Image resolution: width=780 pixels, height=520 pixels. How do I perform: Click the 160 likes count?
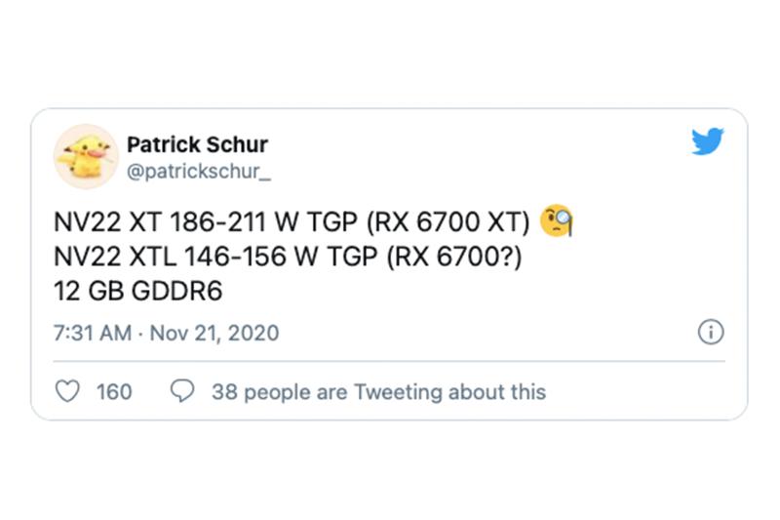[114, 392]
